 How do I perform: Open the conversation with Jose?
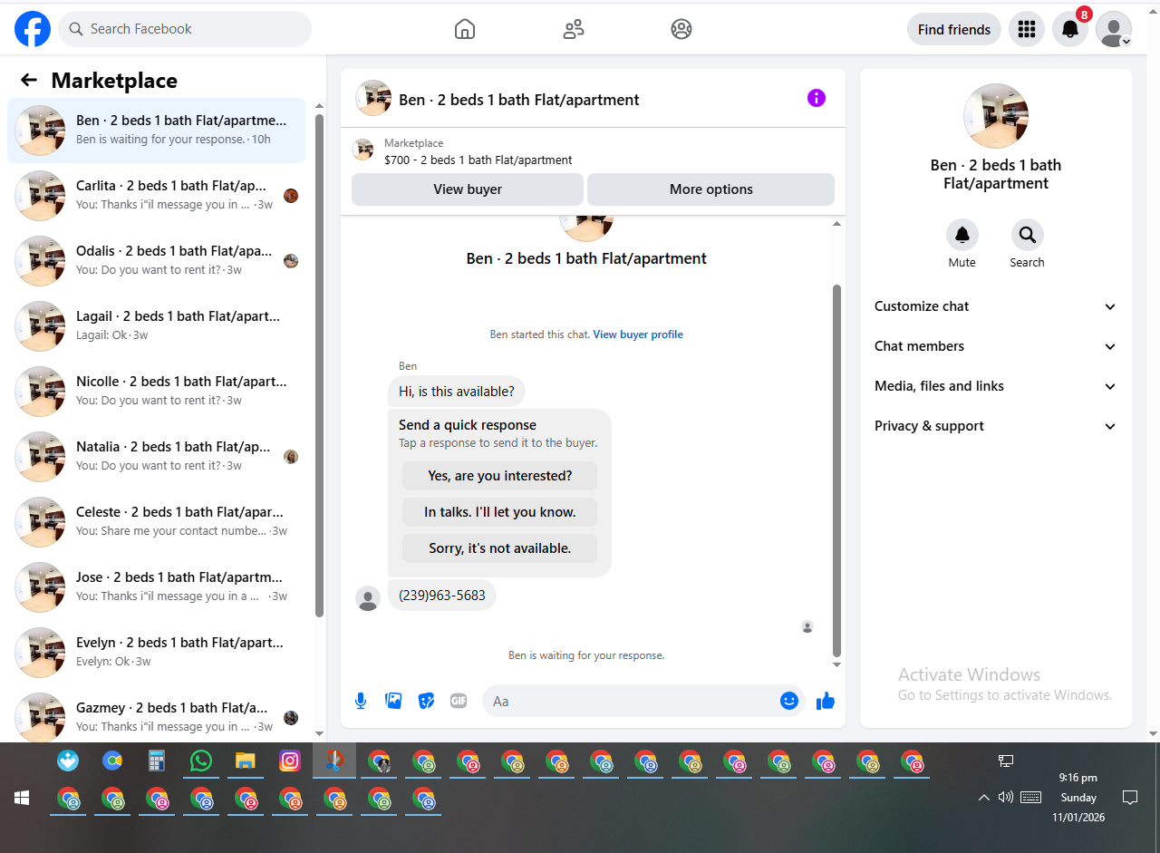pyautogui.click(x=156, y=587)
